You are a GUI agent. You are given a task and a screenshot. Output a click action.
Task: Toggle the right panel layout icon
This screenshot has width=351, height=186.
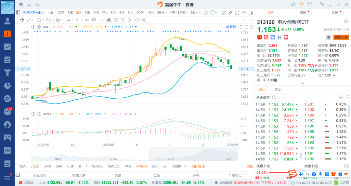251,13
